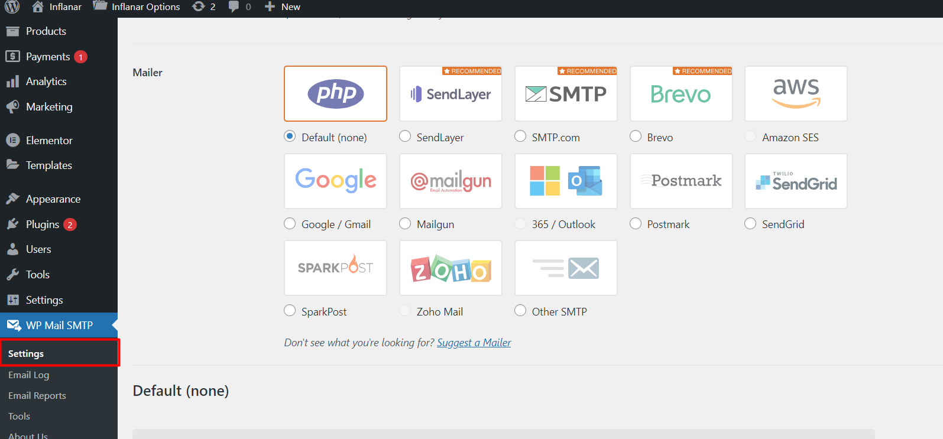Open the Payments admin menu
Viewport: 943px width, 439px height.
[x=59, y=57]
